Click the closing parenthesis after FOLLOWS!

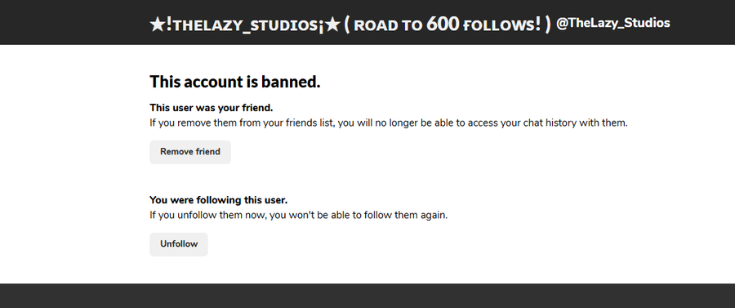547,25
